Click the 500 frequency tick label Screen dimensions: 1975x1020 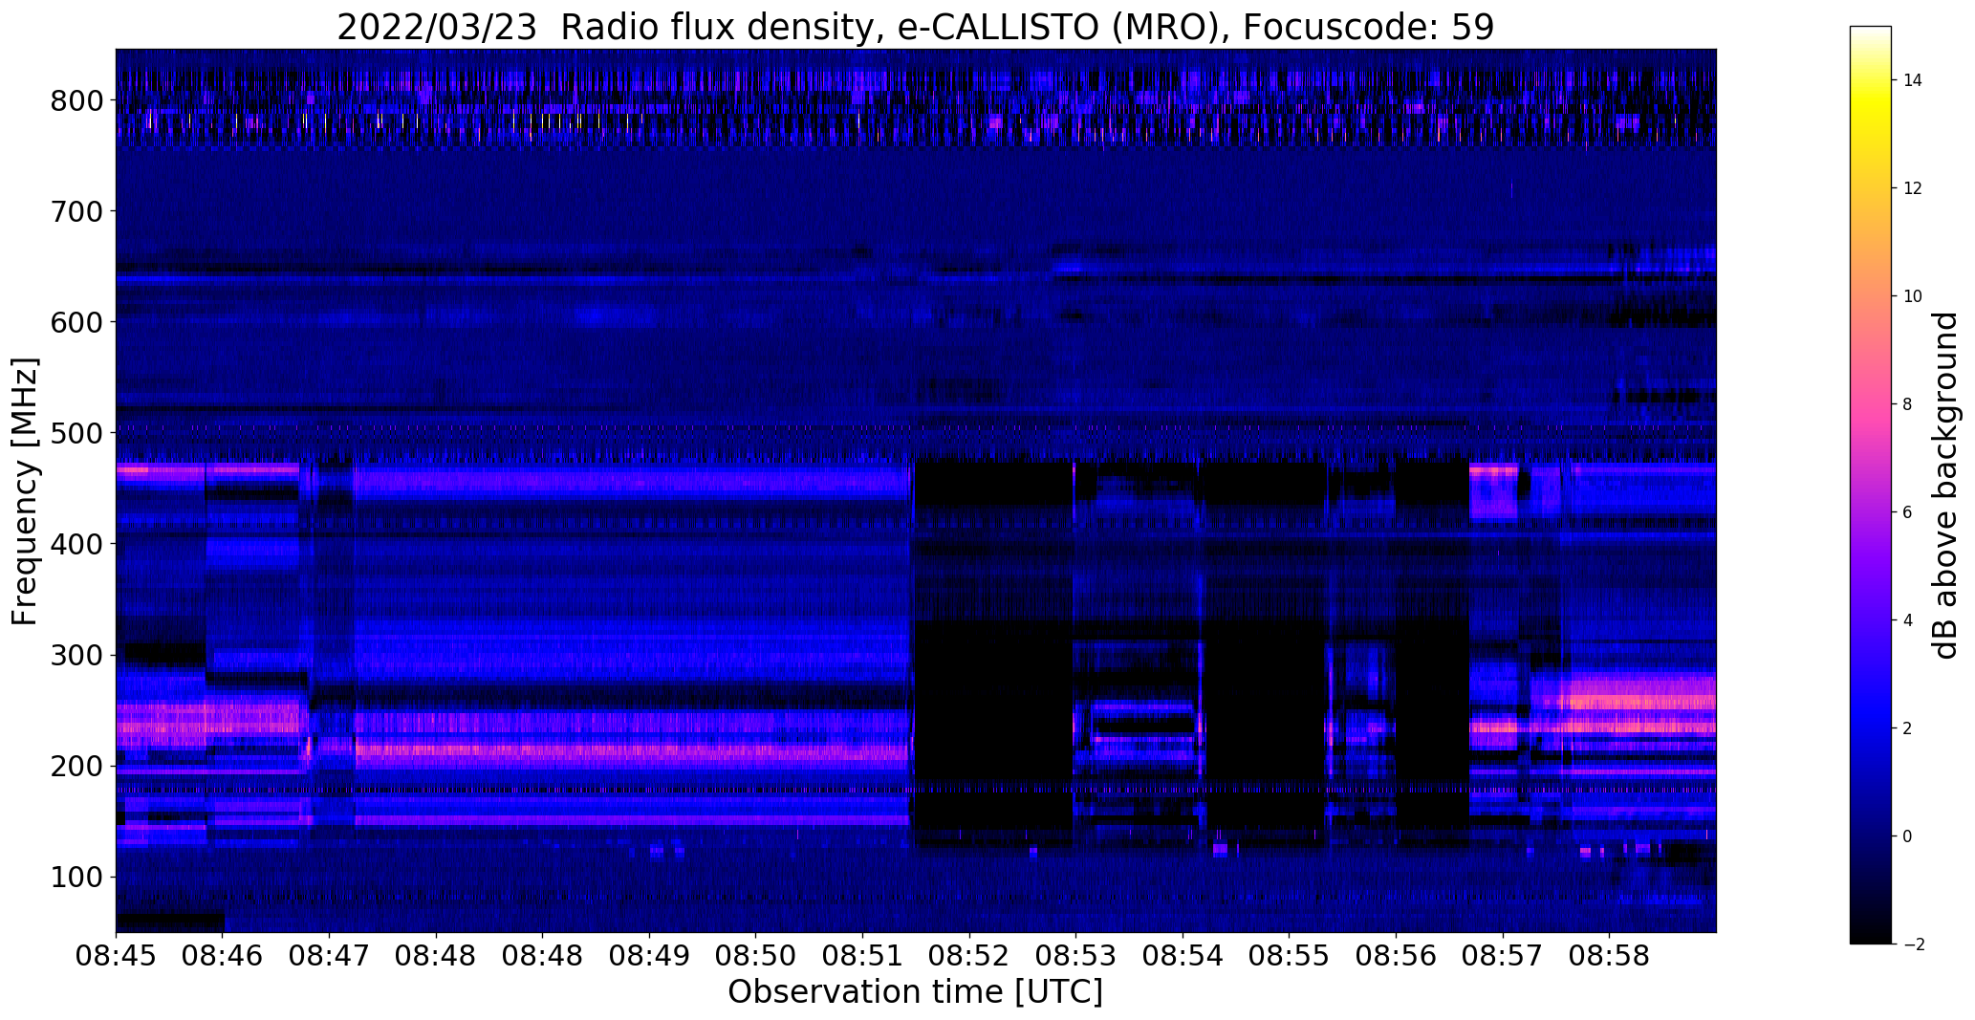[76, 433]
